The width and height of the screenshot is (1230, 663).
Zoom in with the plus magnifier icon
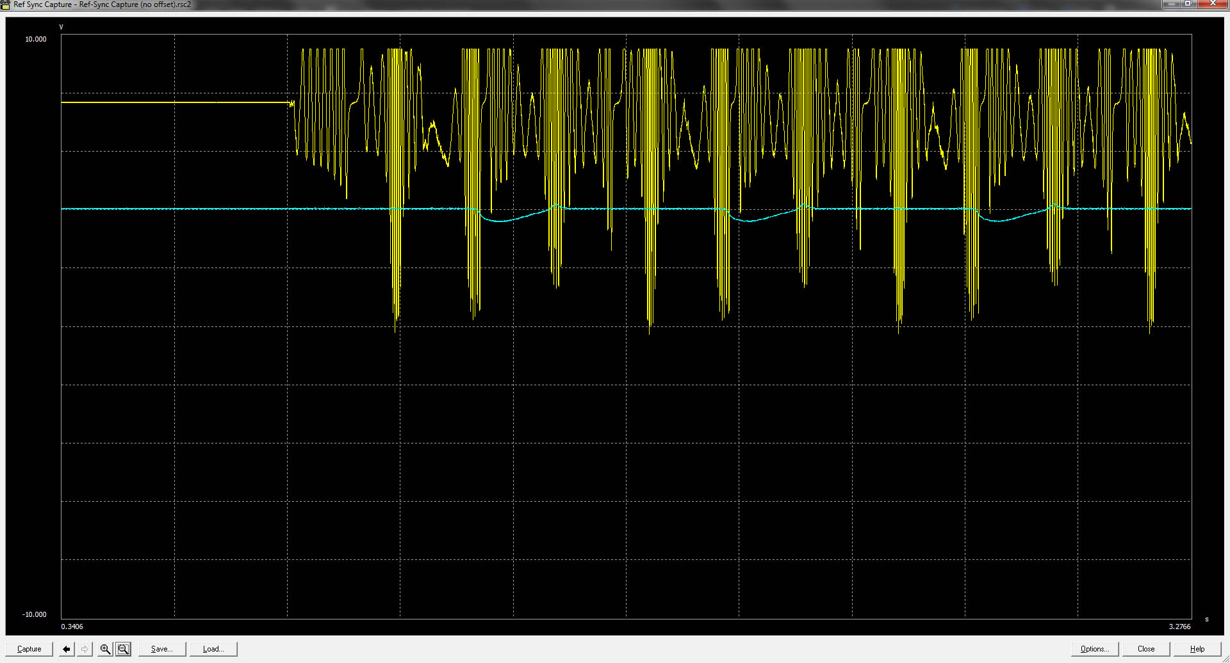pyautogui.click(x=106, y=649)
